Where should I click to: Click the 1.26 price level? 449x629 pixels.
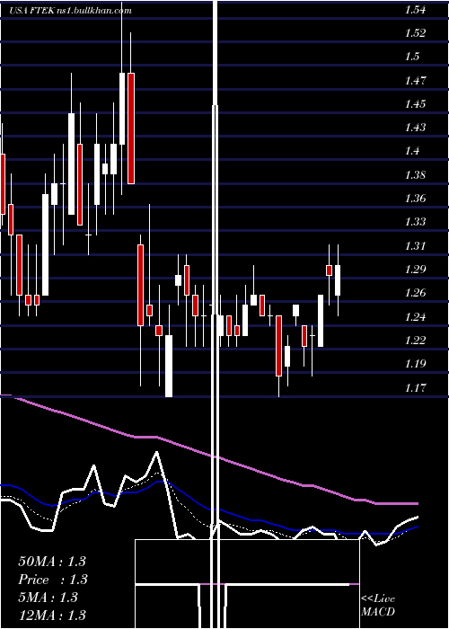pos(415,293)
